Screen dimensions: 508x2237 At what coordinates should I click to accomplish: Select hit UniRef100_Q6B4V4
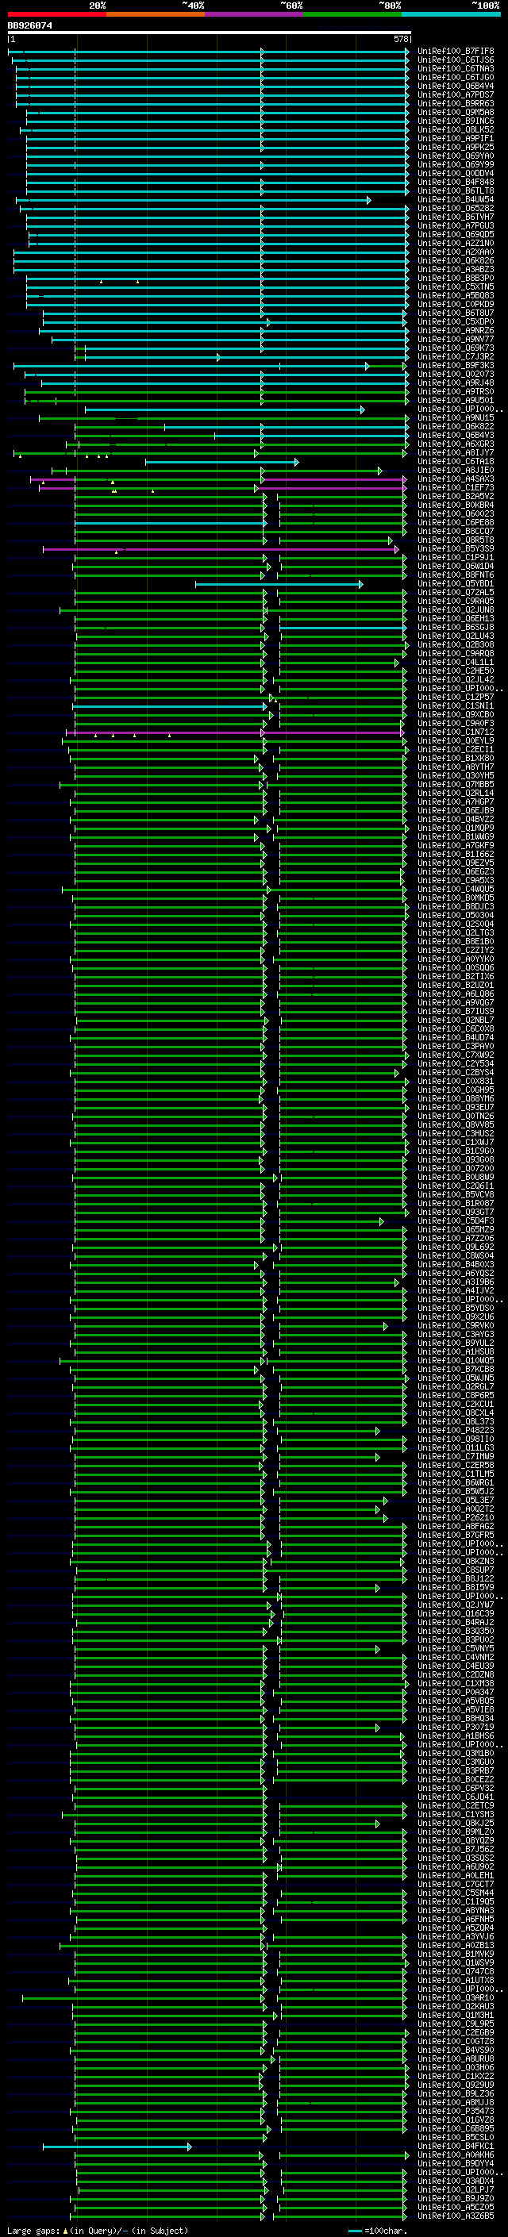456,86
